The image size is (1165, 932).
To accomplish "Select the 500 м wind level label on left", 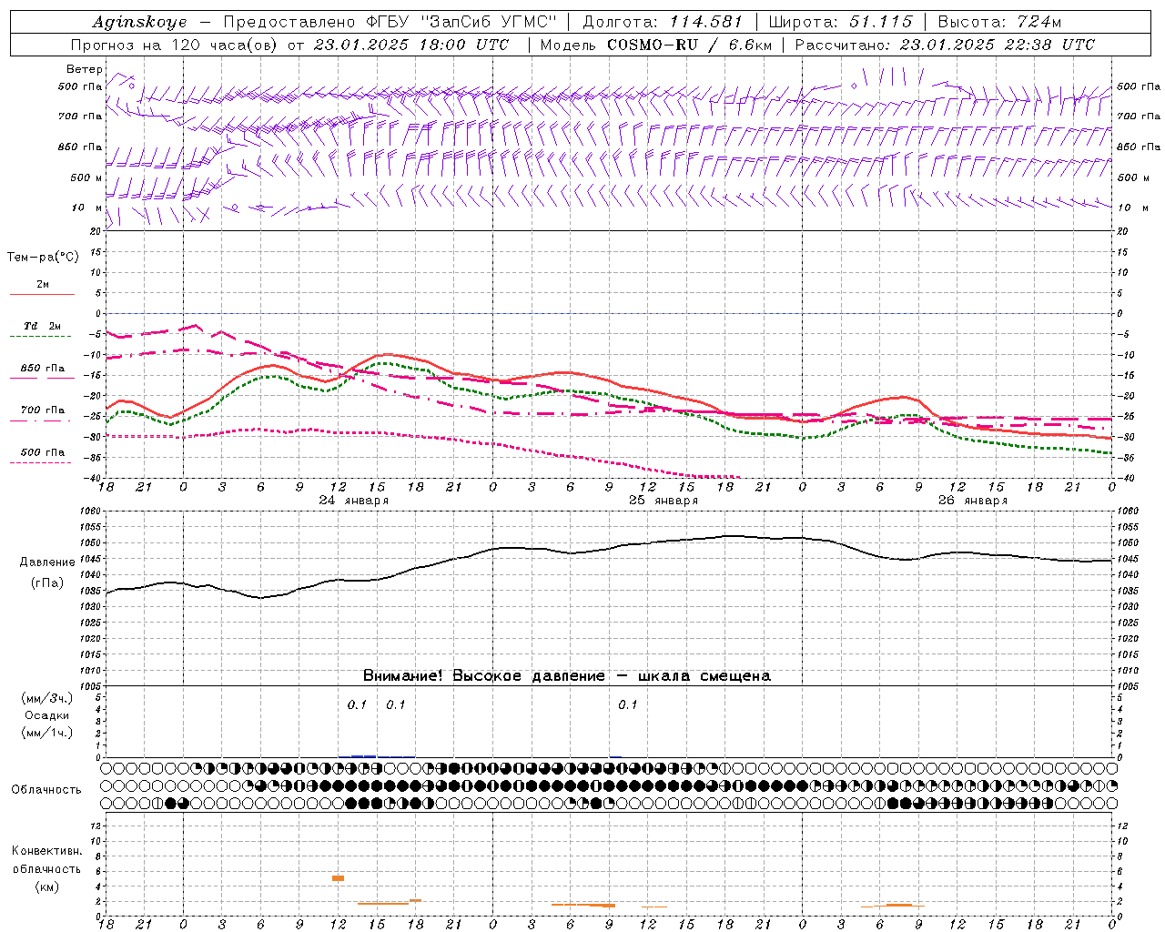I will coord(86,177).
